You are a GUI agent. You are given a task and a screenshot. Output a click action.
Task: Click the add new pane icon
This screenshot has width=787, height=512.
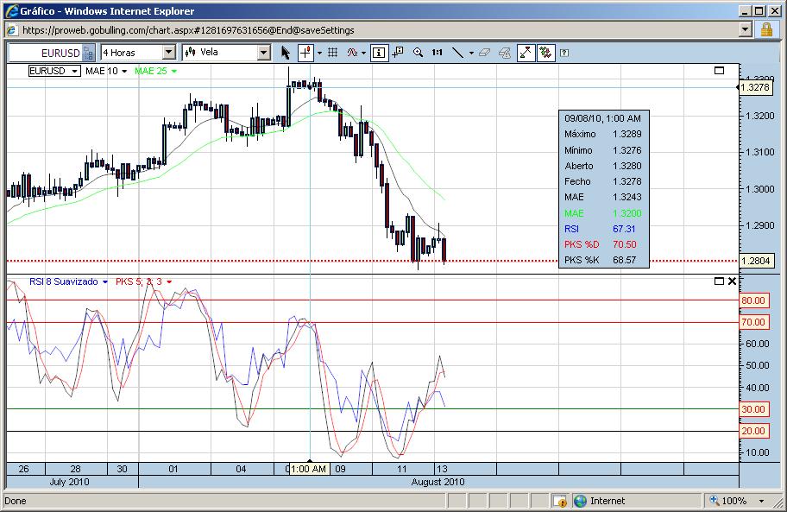click(398, 52)
